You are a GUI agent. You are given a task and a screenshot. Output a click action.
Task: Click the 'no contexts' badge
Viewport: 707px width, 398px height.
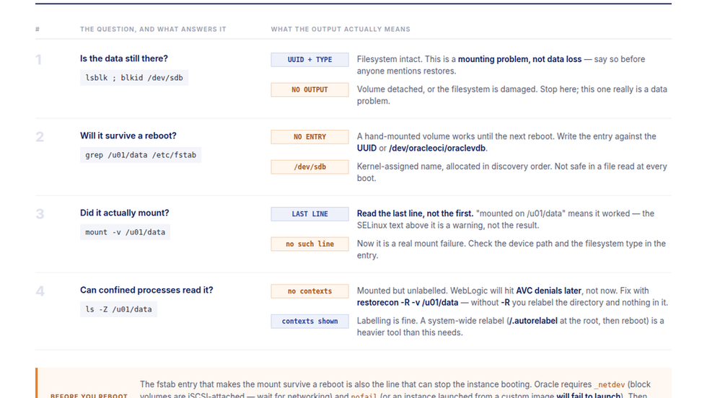(309, 291)
